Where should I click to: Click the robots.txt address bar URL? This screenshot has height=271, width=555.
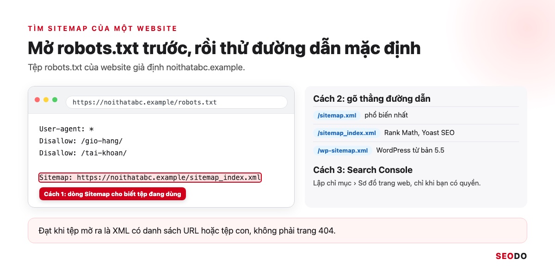click(177, 102)
